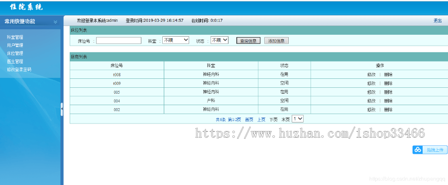448x185 pixels.
Task: Open the 状态 dropdown filter
Action: 220,40
